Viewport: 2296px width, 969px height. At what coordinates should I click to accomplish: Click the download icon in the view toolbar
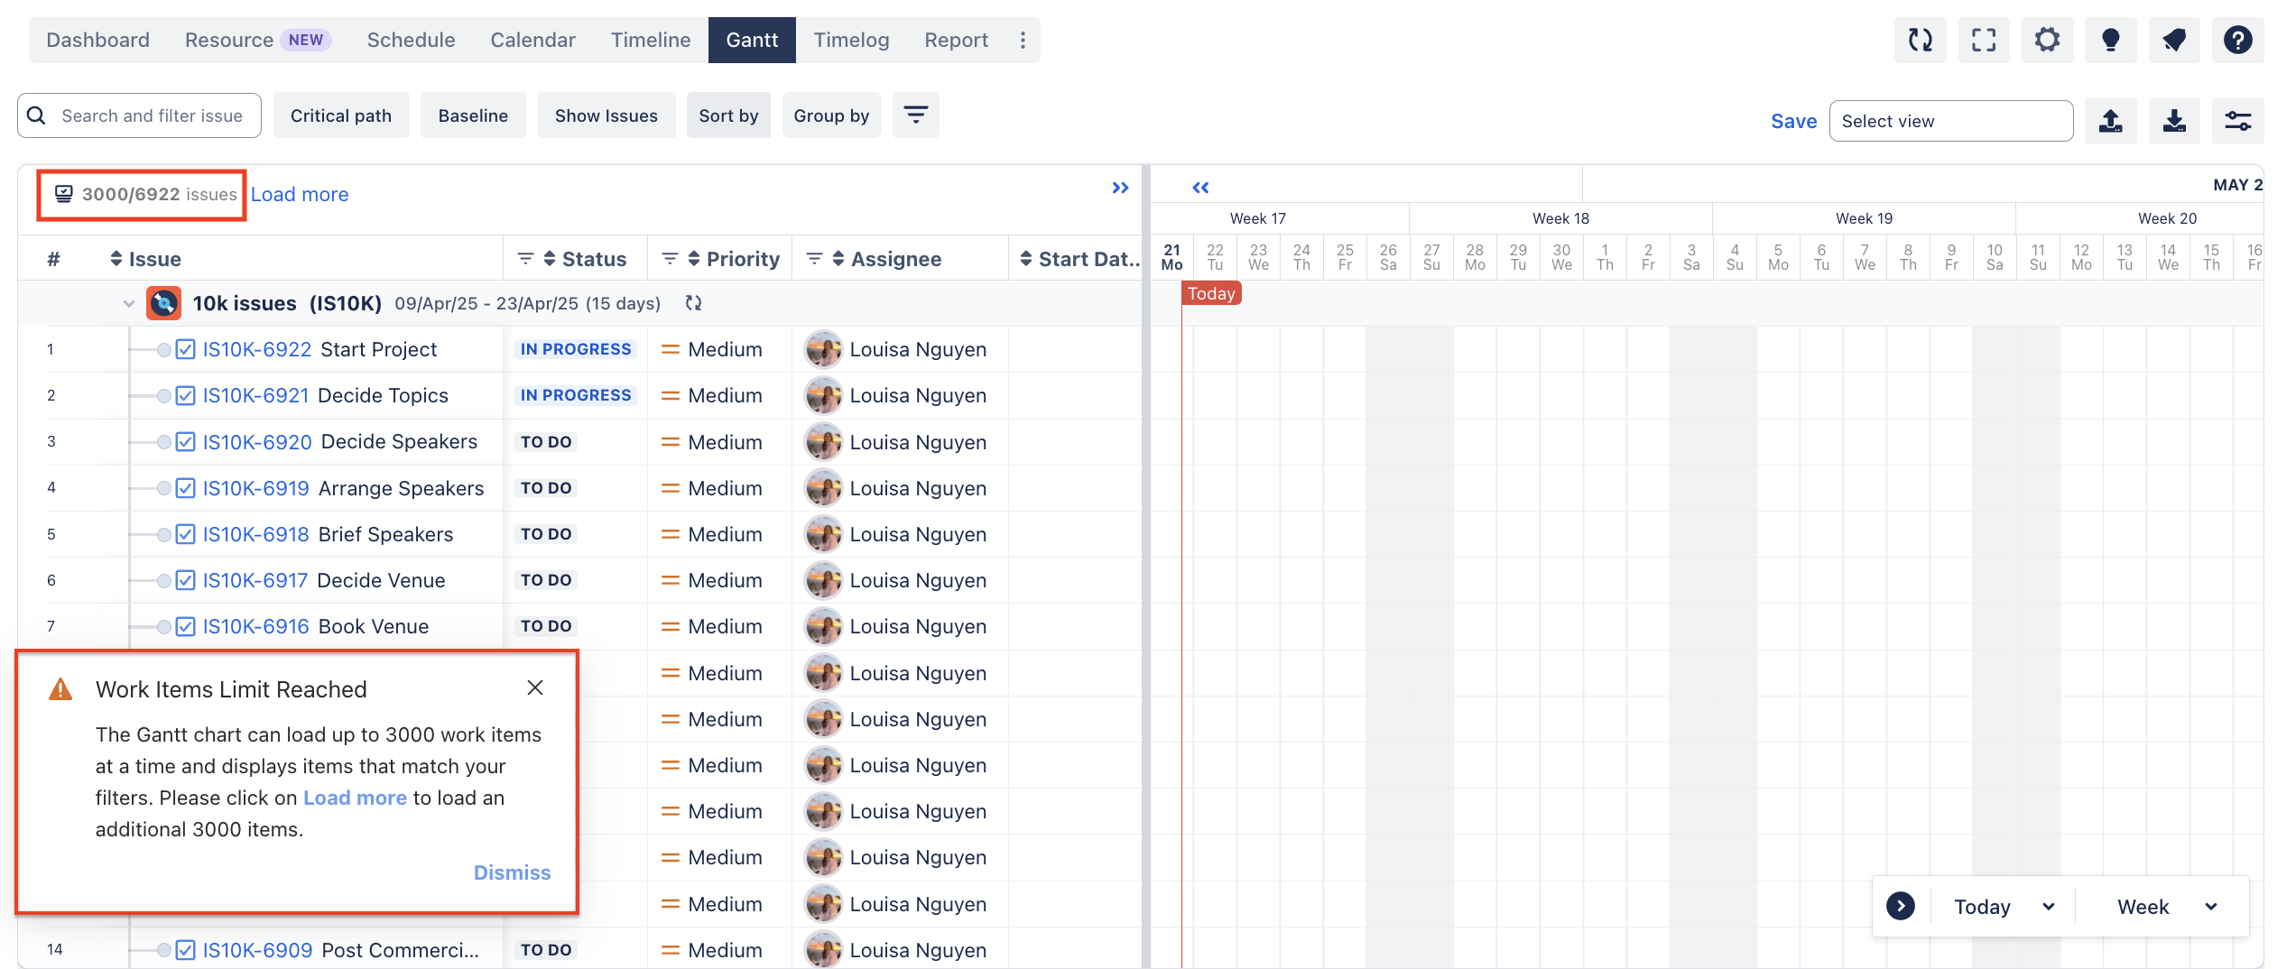(x=2174, y=121)
